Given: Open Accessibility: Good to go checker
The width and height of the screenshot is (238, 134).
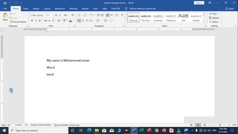Looking at the screenshot, I should pos(67,125).
